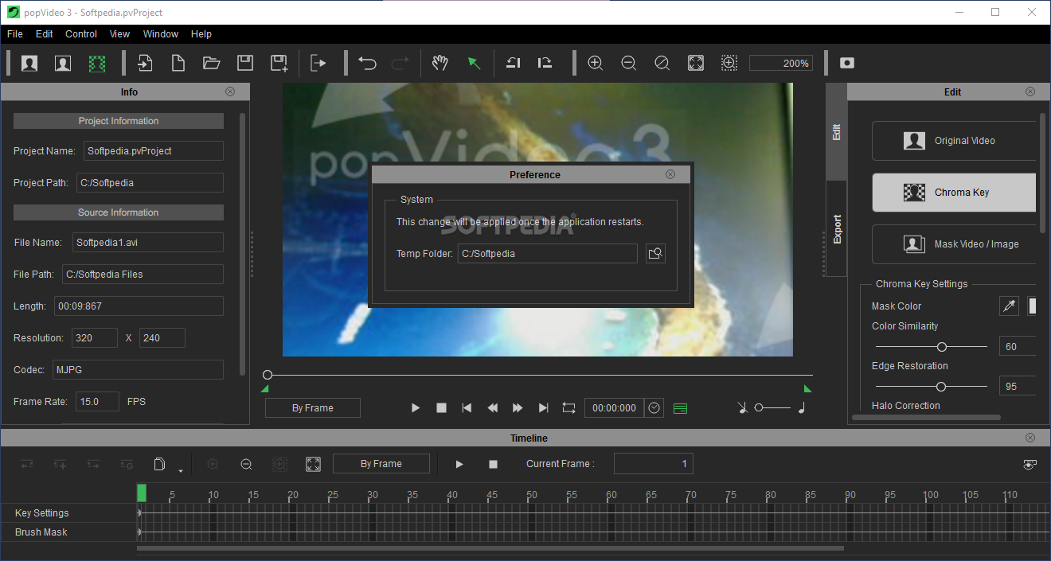Image resolution: width=1051 pixels, height=561 pixels.
Task: Browse for a Temp Folder location
Action: point(655,254)
